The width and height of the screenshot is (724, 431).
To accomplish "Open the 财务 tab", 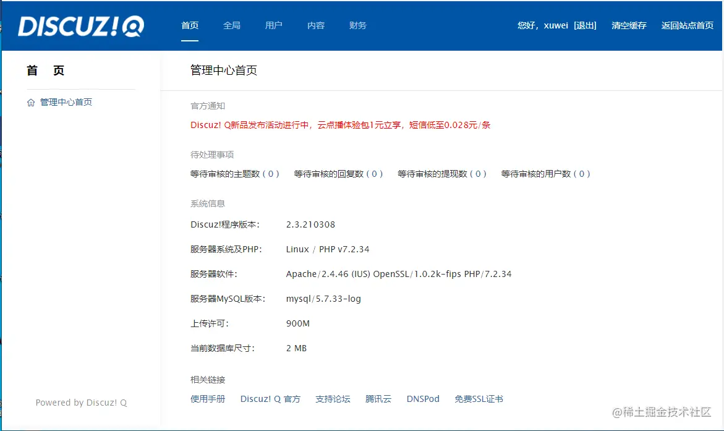I will tap(358, 25).
